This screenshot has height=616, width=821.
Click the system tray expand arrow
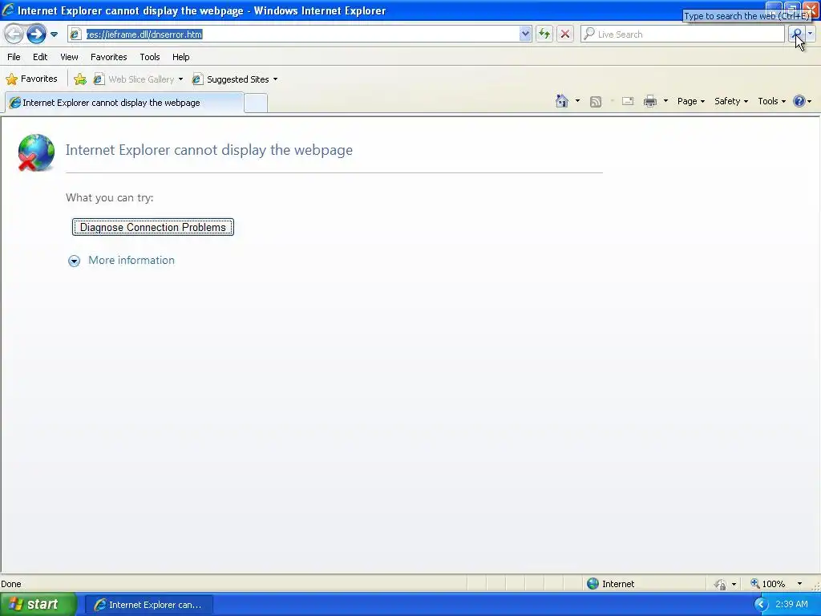coord(761,605)
